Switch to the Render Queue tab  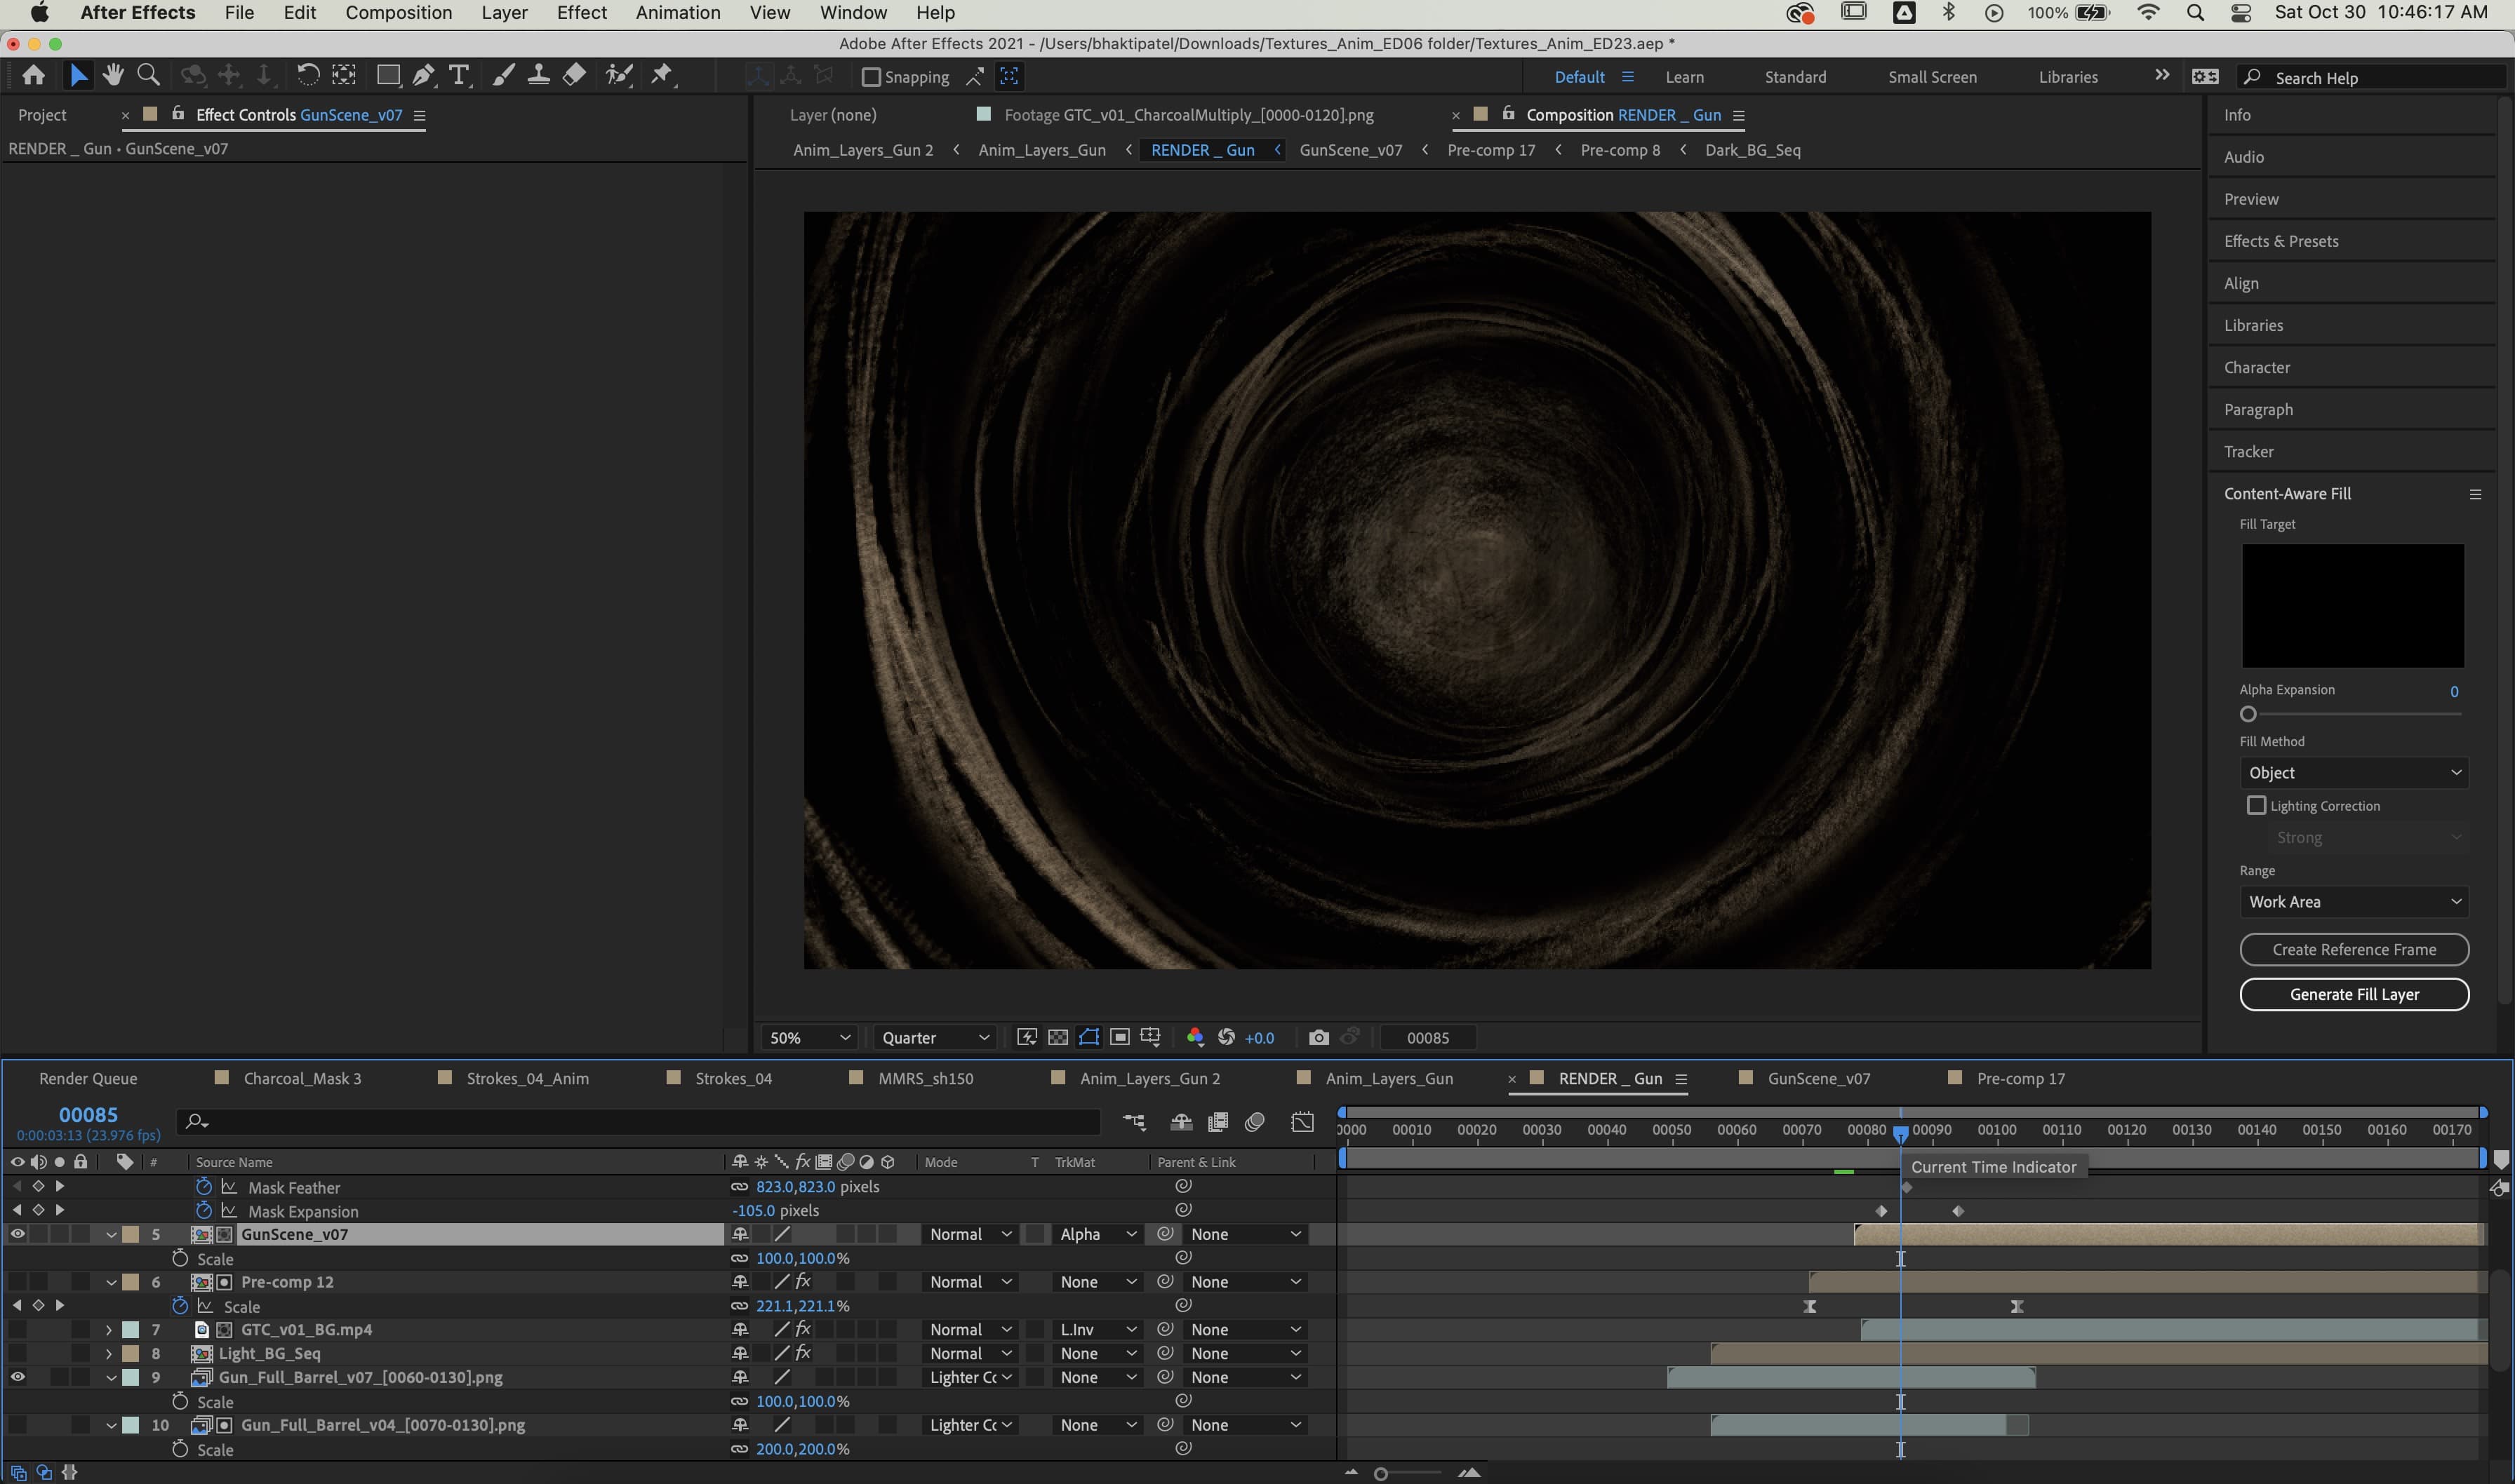88,1079
